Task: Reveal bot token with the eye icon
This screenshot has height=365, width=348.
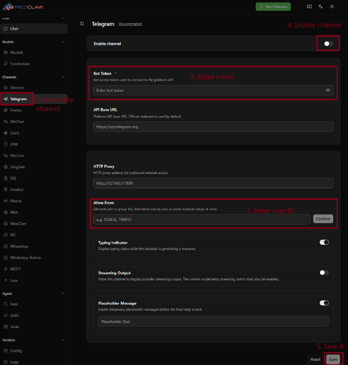Action: pos(328,90)
